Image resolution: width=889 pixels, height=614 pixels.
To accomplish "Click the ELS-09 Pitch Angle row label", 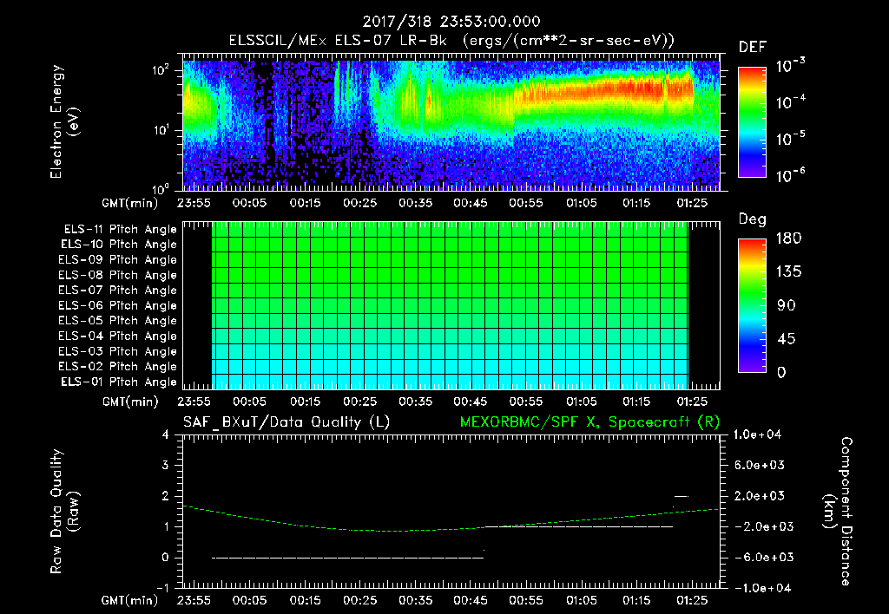I will (x=118, y=260).
